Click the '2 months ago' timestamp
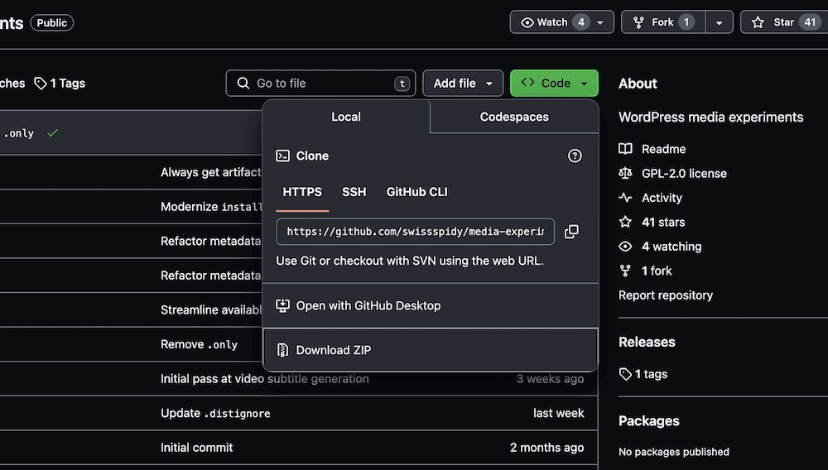The height and width of the screenshot is (470, 828). pyautogui.click(x=546, y=448)
